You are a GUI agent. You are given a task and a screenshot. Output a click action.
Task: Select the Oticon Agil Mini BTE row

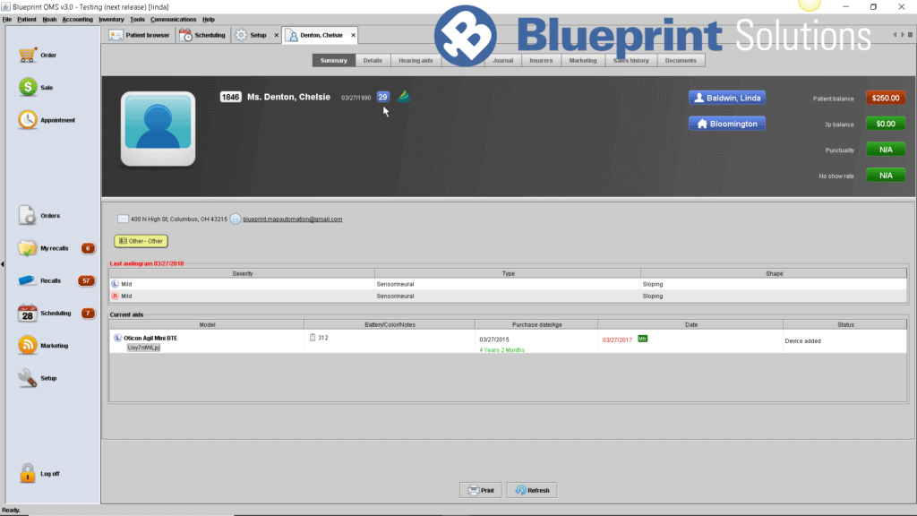[508, 341]
